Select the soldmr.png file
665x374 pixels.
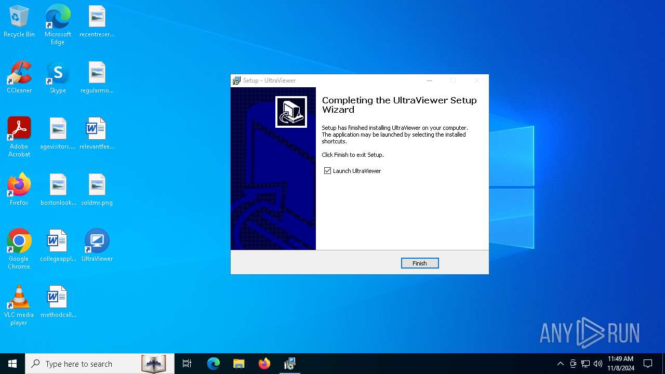tap(97, 190)
